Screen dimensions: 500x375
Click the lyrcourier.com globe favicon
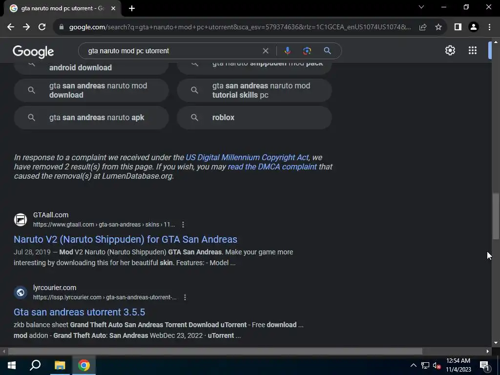[21, 292]
